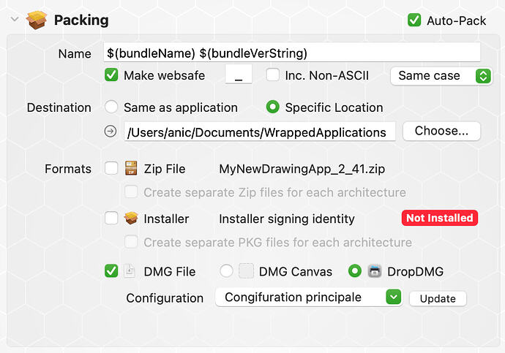The height and width of the screenshot is (353, 505).
Task: Open the Same case dropdown
Action: click(441, 76)
